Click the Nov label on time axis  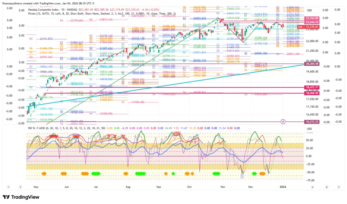click(x=223, y=186)
